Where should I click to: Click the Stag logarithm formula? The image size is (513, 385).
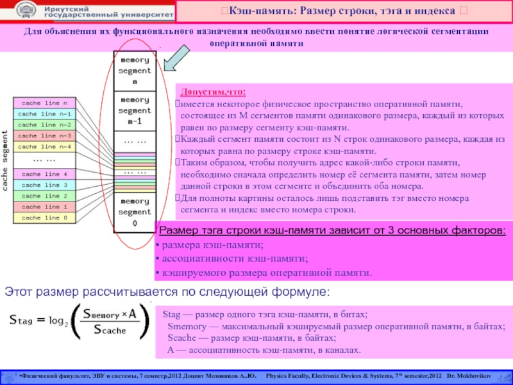click(80, 321)
